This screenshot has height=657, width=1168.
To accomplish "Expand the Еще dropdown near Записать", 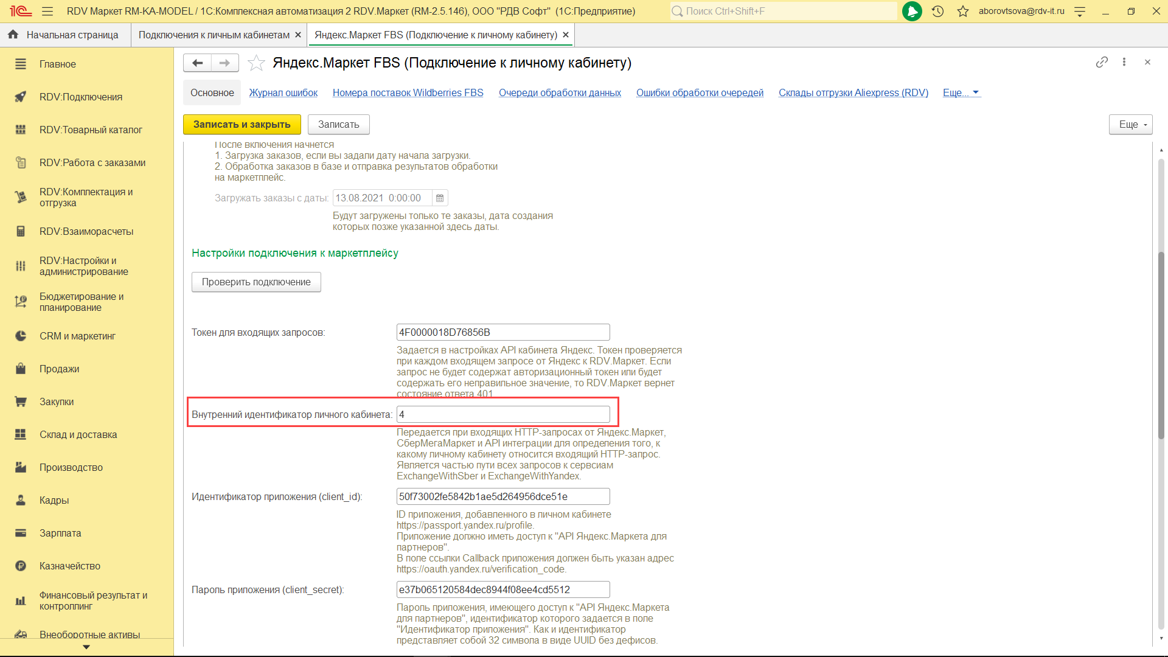I will coord(1130,124).
